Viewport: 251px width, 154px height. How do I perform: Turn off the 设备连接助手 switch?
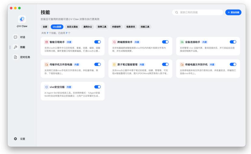tap(233, 42)
